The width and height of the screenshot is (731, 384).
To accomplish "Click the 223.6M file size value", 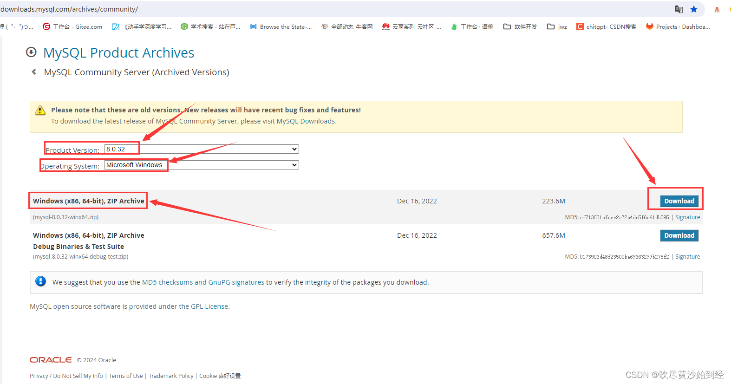I will [554, 201].
